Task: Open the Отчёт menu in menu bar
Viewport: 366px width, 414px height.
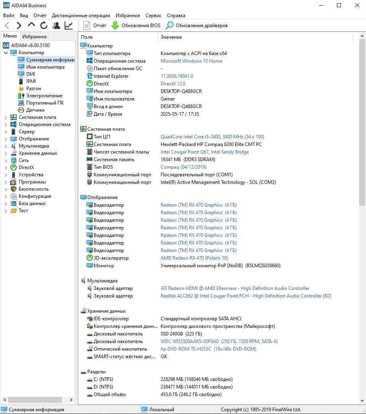Action: 40,15
